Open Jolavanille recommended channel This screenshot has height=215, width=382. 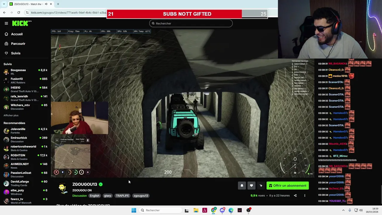(25, 131)
